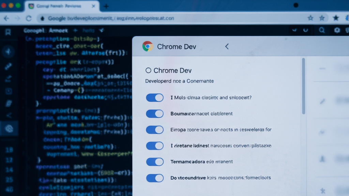Screen dimensions: 349x196
Task: Click the star icon at bottom of right panel
Action: 322,191
